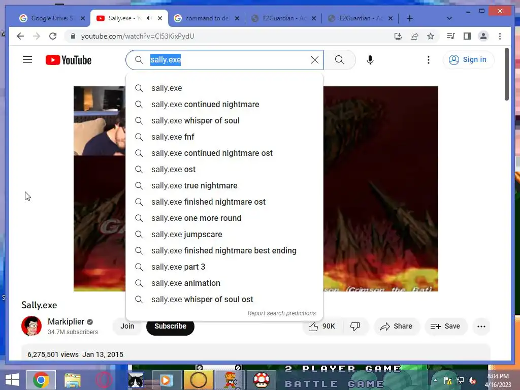Open File Explorer from taskbar

pyautogui.click(x=72, y=380)
